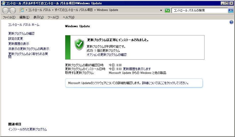Click the 今日: 0:38 last check time
The image size is (235, 137).
[x=115, y=65]
